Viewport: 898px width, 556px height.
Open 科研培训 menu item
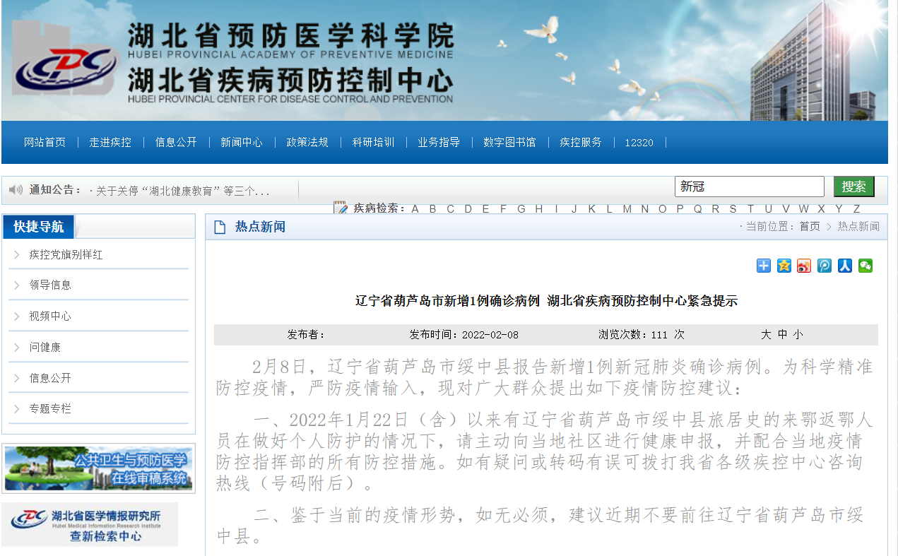click(x=373, y=142)
